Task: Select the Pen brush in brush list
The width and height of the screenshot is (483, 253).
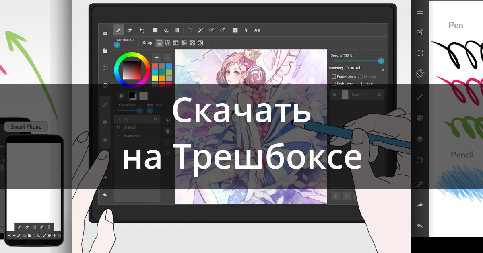Action: tap(137, 119)
